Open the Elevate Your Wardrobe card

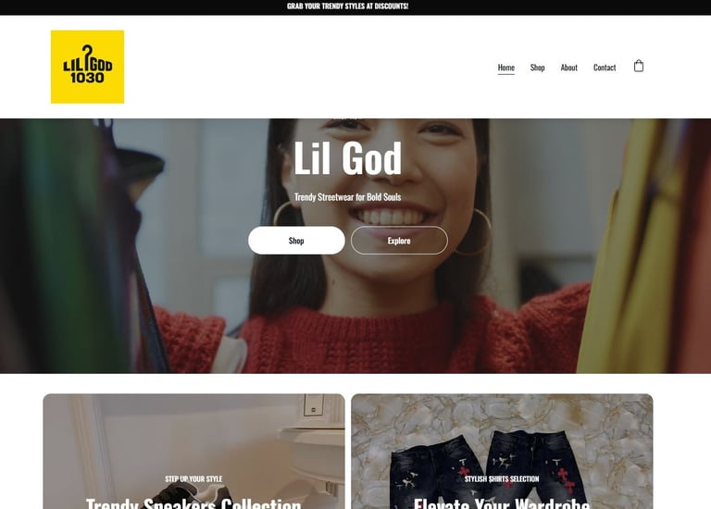502,452
